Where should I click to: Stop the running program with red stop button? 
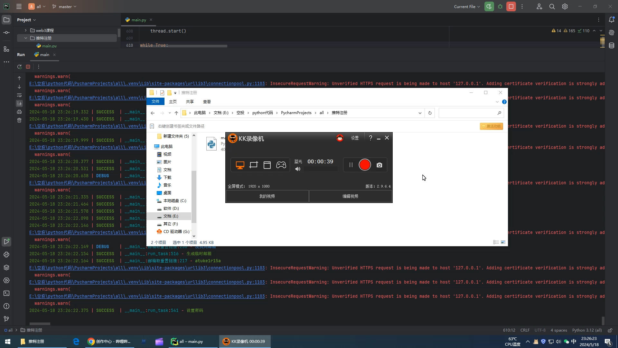(511, 6)
